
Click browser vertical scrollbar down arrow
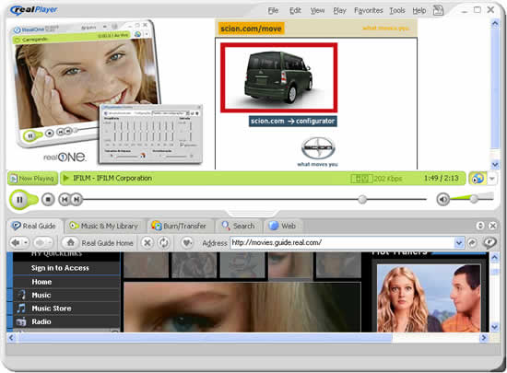(x=494, y=327)
